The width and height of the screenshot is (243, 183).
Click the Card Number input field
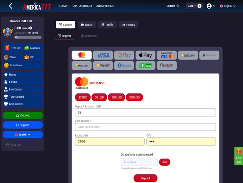145,127
